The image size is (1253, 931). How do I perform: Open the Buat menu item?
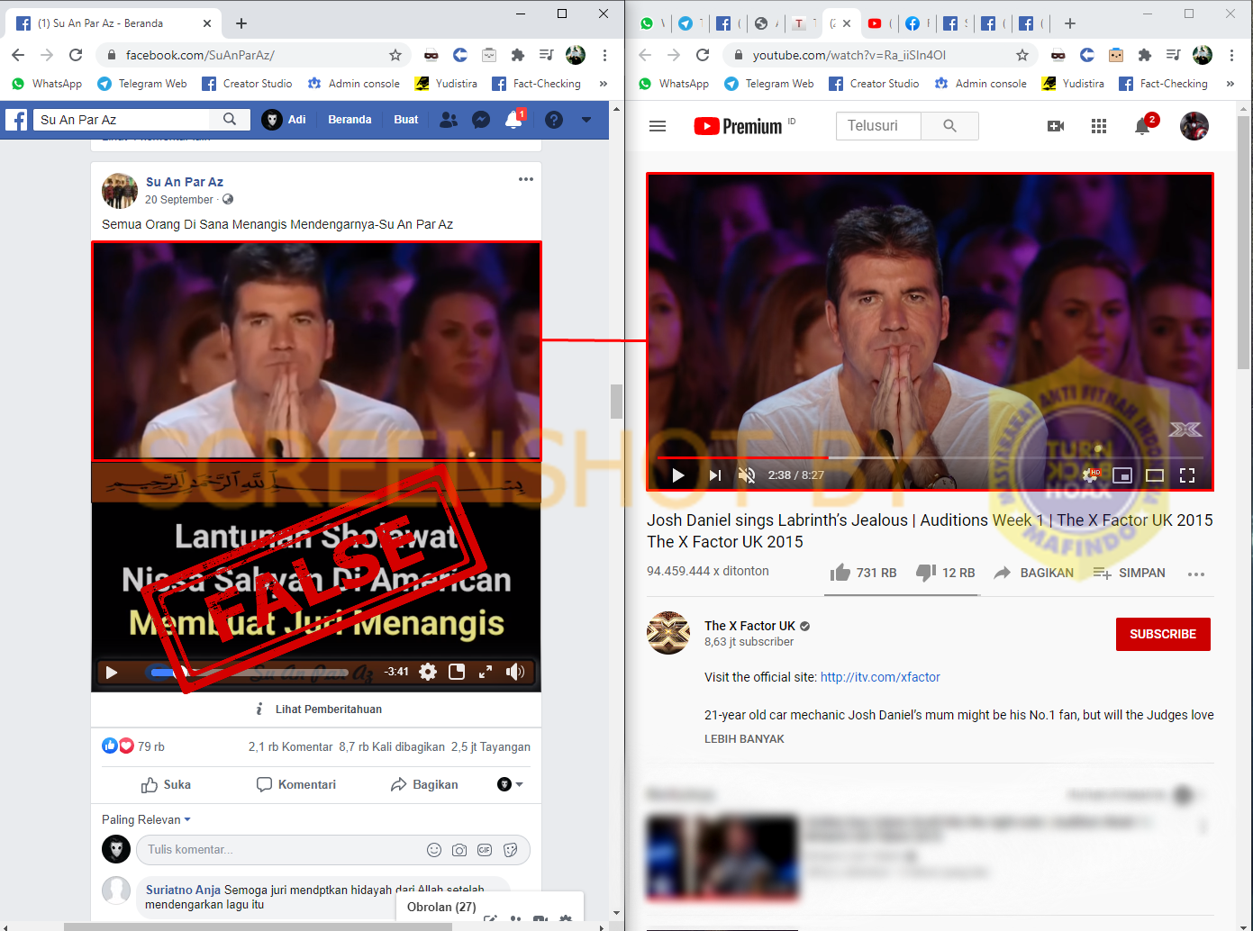(x=406, y=119)
